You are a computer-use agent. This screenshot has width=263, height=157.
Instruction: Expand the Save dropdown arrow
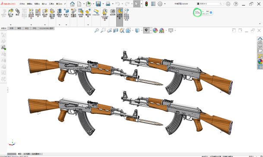pos(103,4)
